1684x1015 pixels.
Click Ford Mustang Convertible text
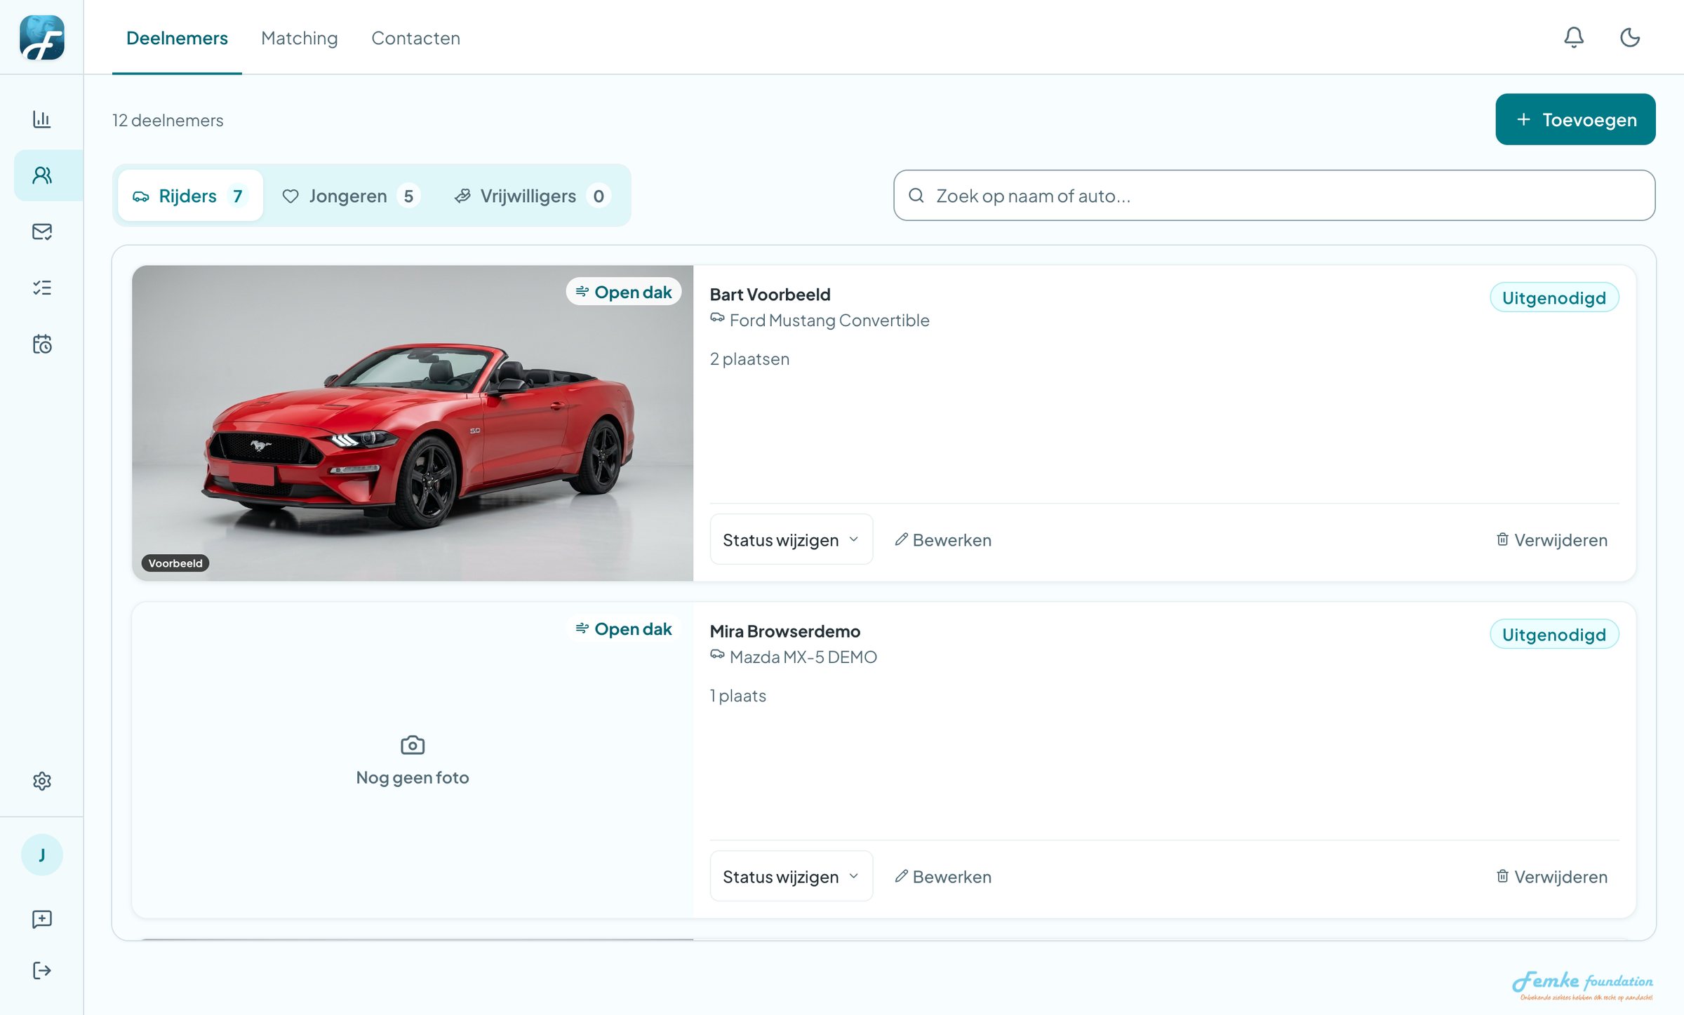[x=829, y=320]
